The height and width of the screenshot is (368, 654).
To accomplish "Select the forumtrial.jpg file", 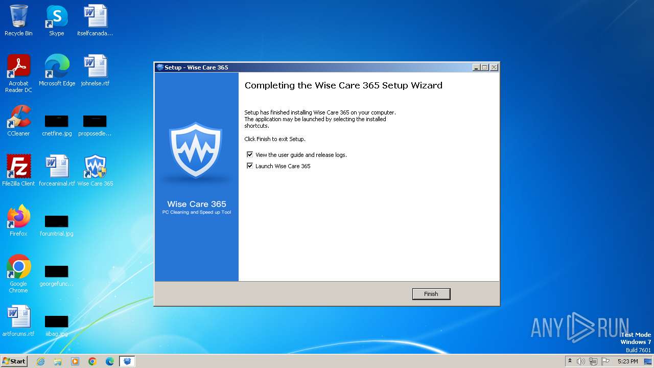I will [x=57, y=226].
